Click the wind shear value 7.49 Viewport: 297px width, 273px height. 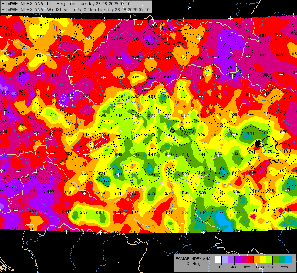coord(152,174)
